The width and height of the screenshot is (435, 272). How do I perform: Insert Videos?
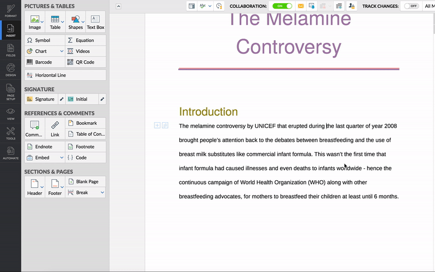pyautogui.click(x=85, y=51)
